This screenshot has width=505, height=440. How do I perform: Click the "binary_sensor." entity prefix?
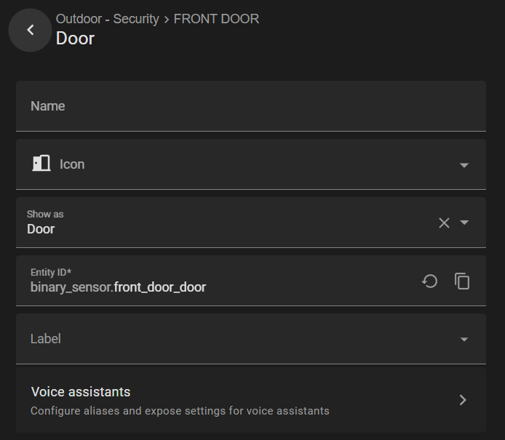72,287
